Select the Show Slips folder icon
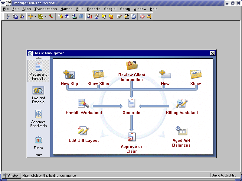Image resolution: width=242 pixels, height=181 pixels. pyautogui.click(x=98, y=75)
